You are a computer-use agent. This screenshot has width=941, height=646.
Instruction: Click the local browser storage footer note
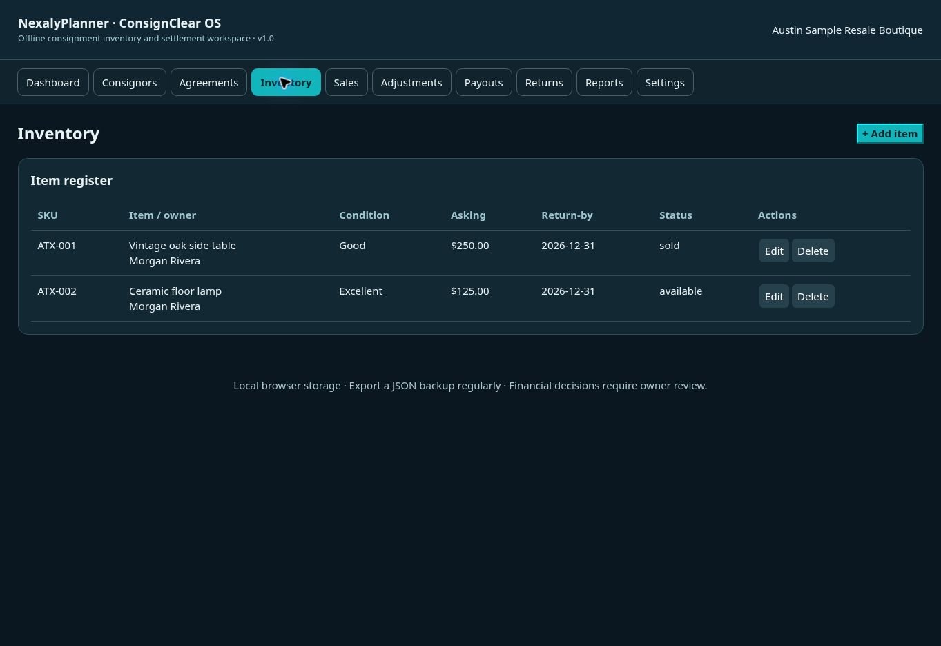tap(470, 386)
